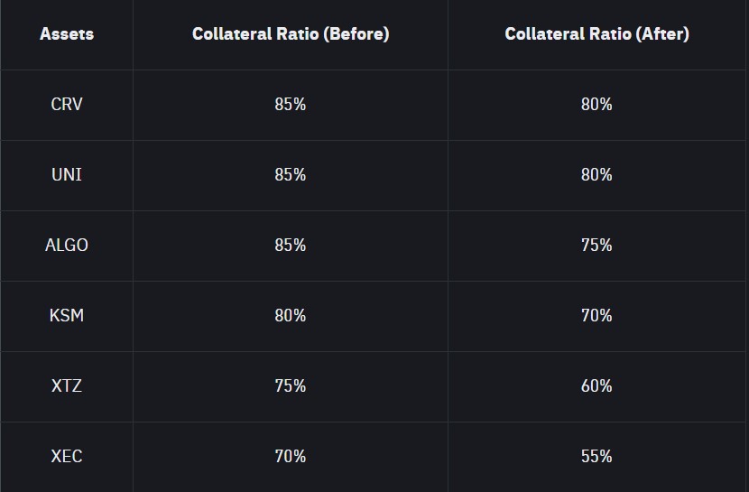The height and width of the screenshot is (492, 749).
Task: Select XTZ's before ratio value 75%
Action: (x=291, y=386)
